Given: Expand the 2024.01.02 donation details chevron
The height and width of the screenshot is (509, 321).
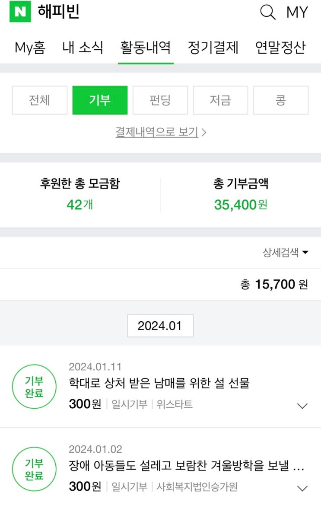Looking at the screenshot, I should (302, 488).
